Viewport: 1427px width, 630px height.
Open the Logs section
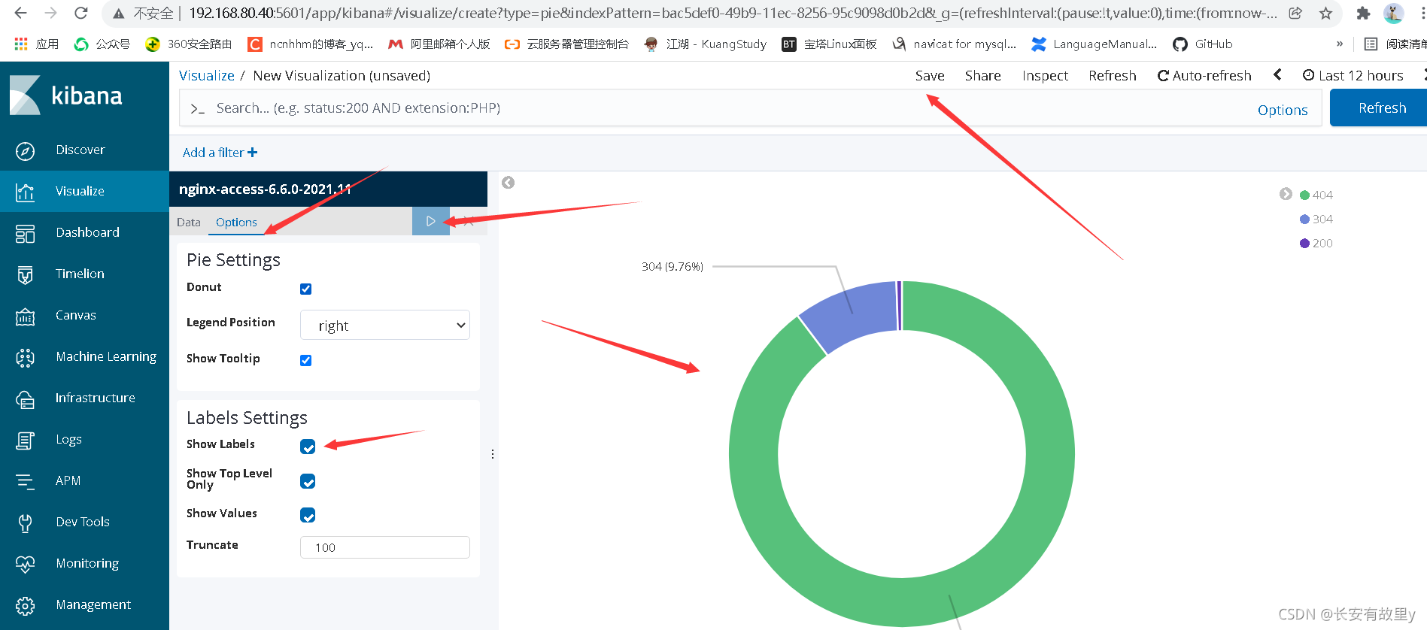(x=68, y=439)
